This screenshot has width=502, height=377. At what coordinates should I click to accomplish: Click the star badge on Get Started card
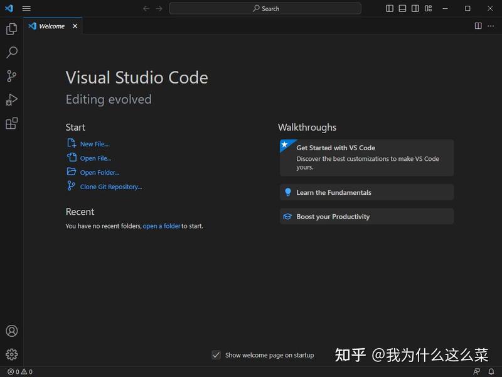coord(285,145)
